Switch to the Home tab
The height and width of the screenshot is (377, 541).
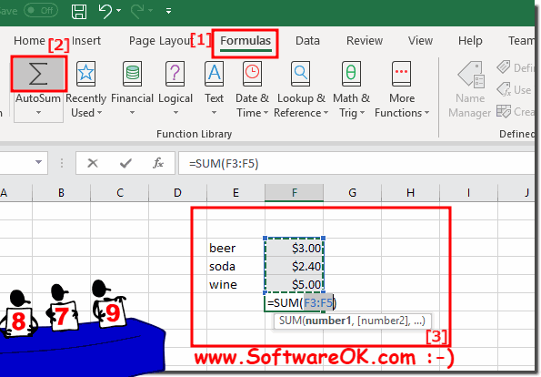click(x=29, y=41)
